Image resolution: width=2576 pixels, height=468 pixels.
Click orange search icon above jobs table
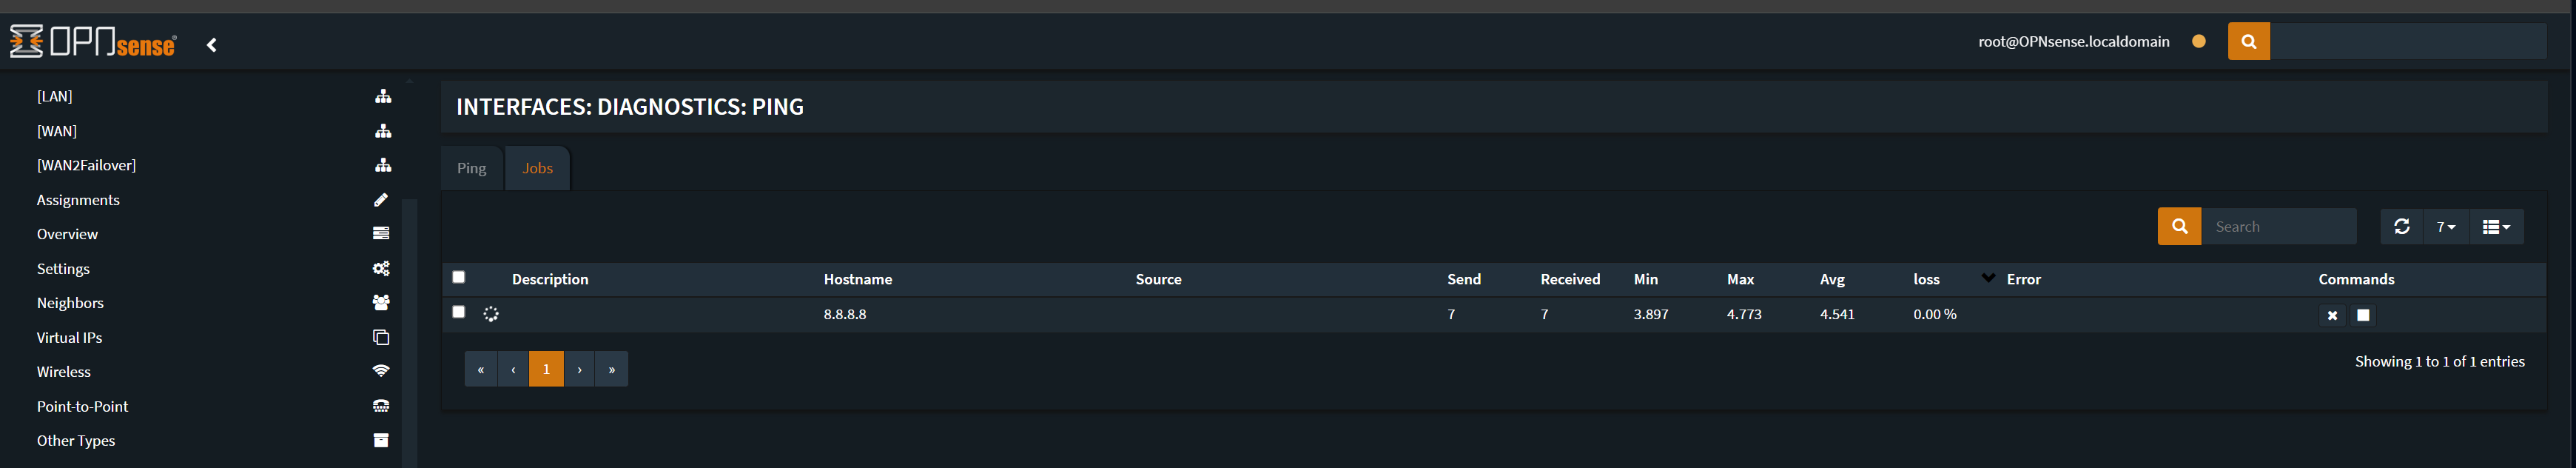click(2179, 227)
